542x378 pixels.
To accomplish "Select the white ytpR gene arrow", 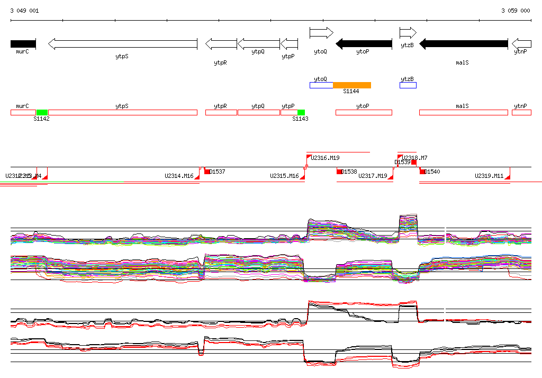I will 221,44.
